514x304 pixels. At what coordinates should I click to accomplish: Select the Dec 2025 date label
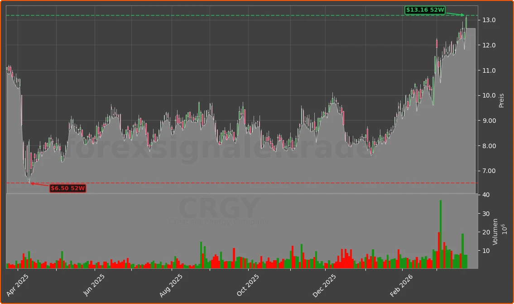click(325, 285)
